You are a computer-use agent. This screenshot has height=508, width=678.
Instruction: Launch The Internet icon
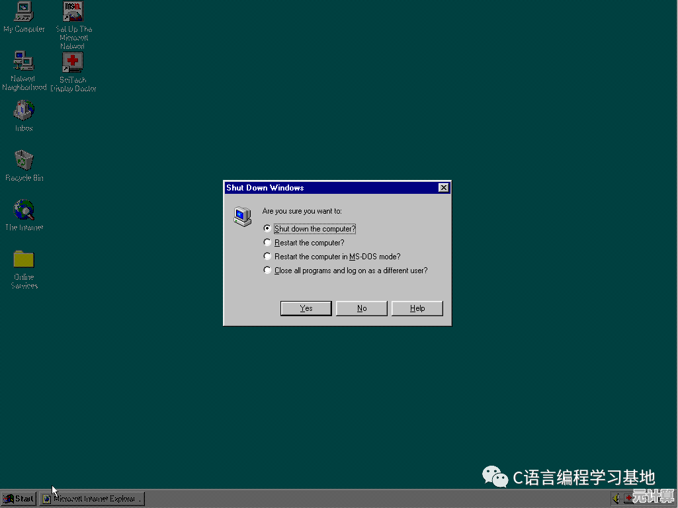23,210
